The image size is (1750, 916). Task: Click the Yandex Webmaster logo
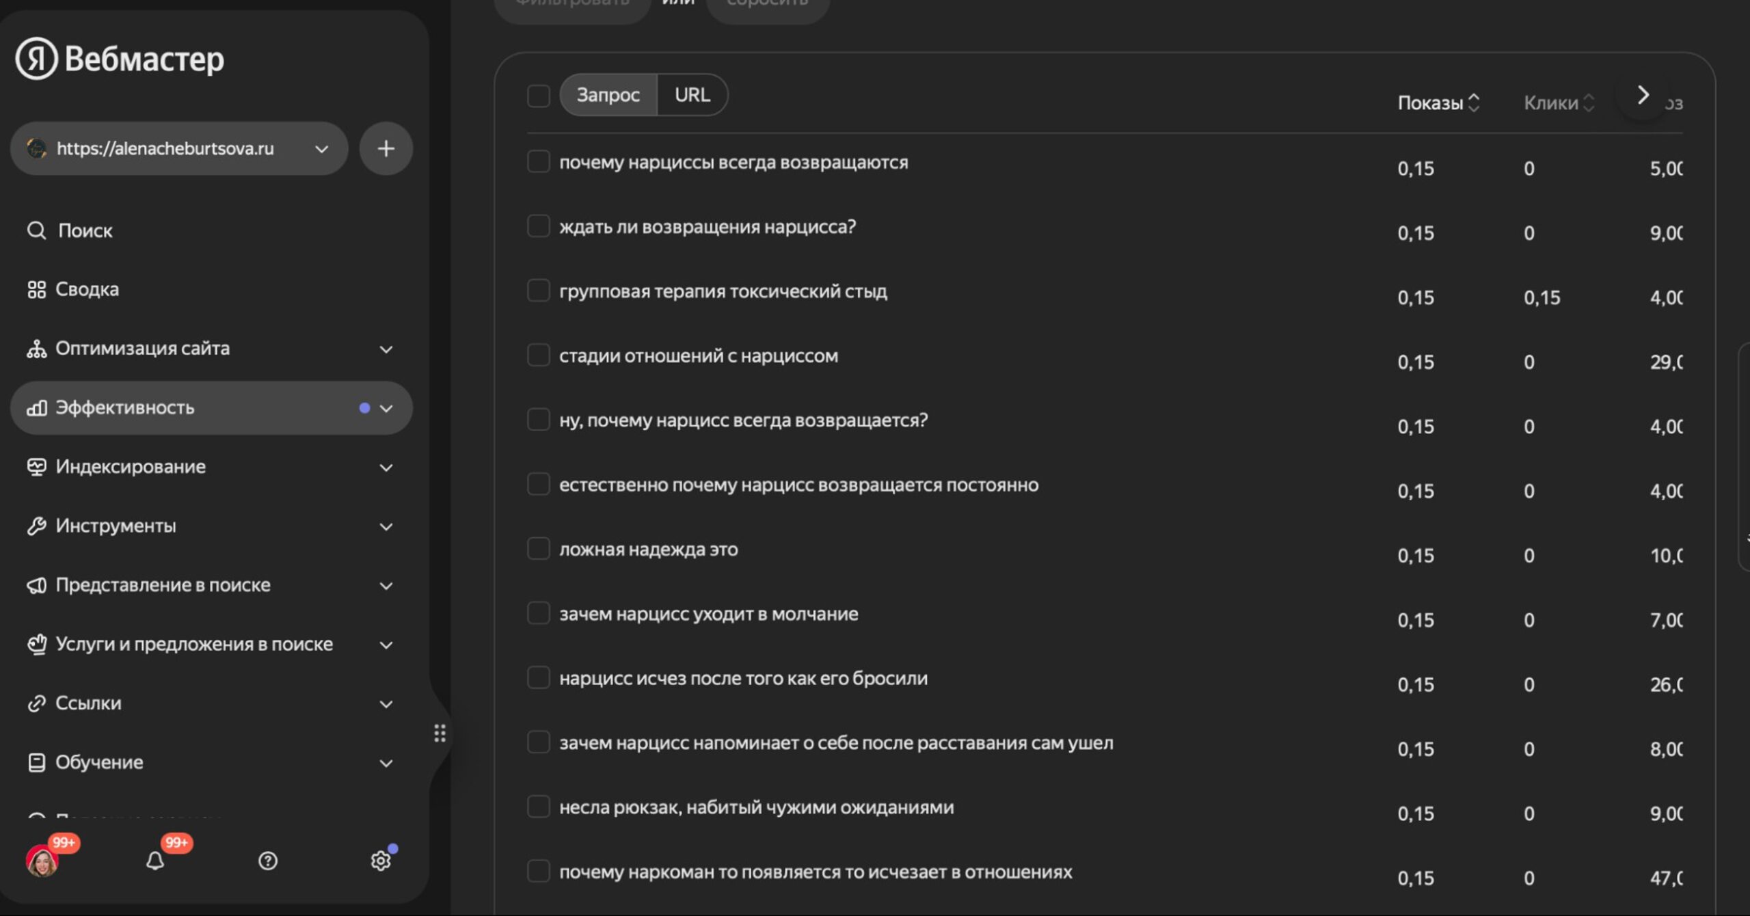(x=120, y=59)
